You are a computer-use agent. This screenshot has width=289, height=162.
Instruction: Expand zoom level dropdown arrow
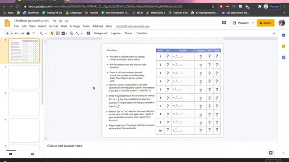click(46, 33)
